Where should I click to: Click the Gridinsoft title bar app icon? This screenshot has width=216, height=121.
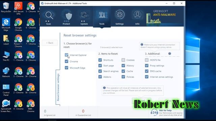(42, 3)
